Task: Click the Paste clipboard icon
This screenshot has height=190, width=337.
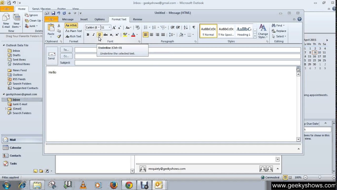Action: 51,28
